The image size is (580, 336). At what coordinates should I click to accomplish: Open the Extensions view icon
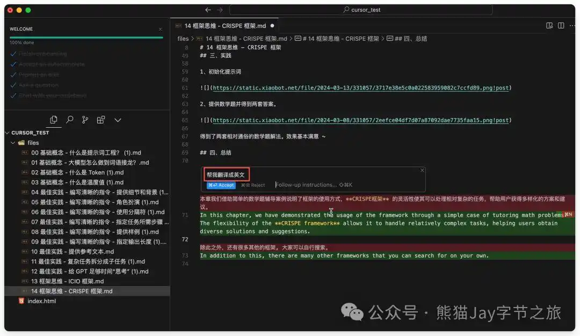(100, 120)
